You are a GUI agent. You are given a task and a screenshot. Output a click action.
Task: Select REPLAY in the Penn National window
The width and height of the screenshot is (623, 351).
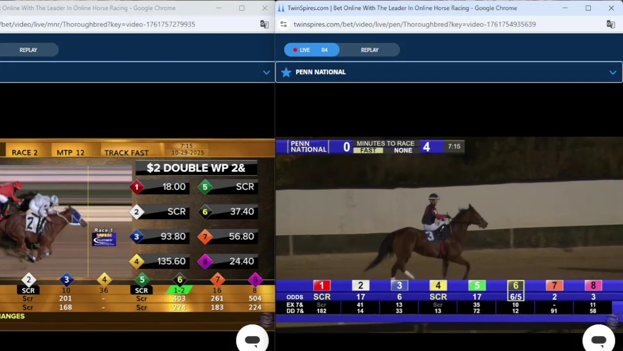370,50
